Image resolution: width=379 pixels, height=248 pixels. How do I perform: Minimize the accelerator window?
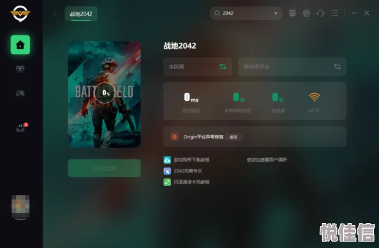pyautogui.click(x=354, y=13)
